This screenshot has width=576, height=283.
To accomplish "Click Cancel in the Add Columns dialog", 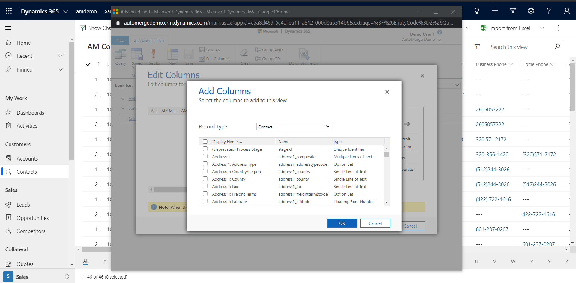I will point(375,223).
